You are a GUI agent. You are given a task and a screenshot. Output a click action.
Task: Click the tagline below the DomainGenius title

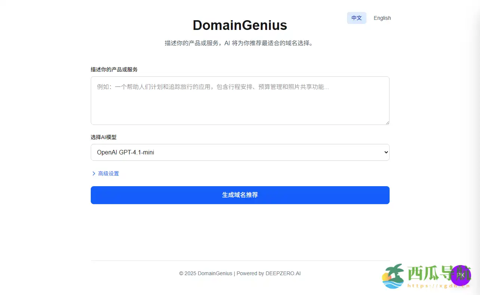[x=239, y=43]
